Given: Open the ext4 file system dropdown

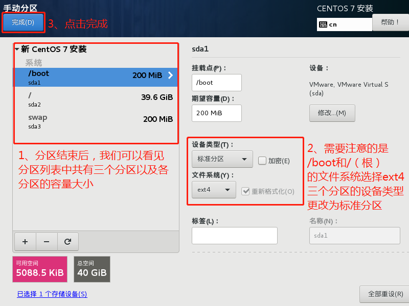Looking at the screenshot, I should pyautogui.click(x=214, y=190).
